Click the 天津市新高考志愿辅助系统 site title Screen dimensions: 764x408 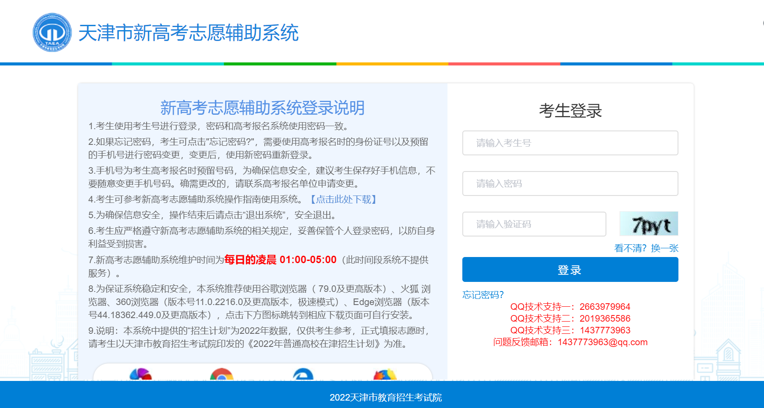(x=189, y=33)
